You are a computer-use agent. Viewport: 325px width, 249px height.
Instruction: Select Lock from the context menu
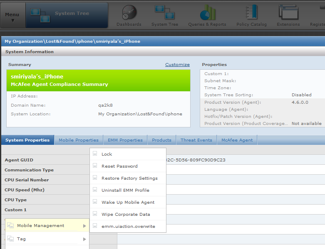point(128,154)
